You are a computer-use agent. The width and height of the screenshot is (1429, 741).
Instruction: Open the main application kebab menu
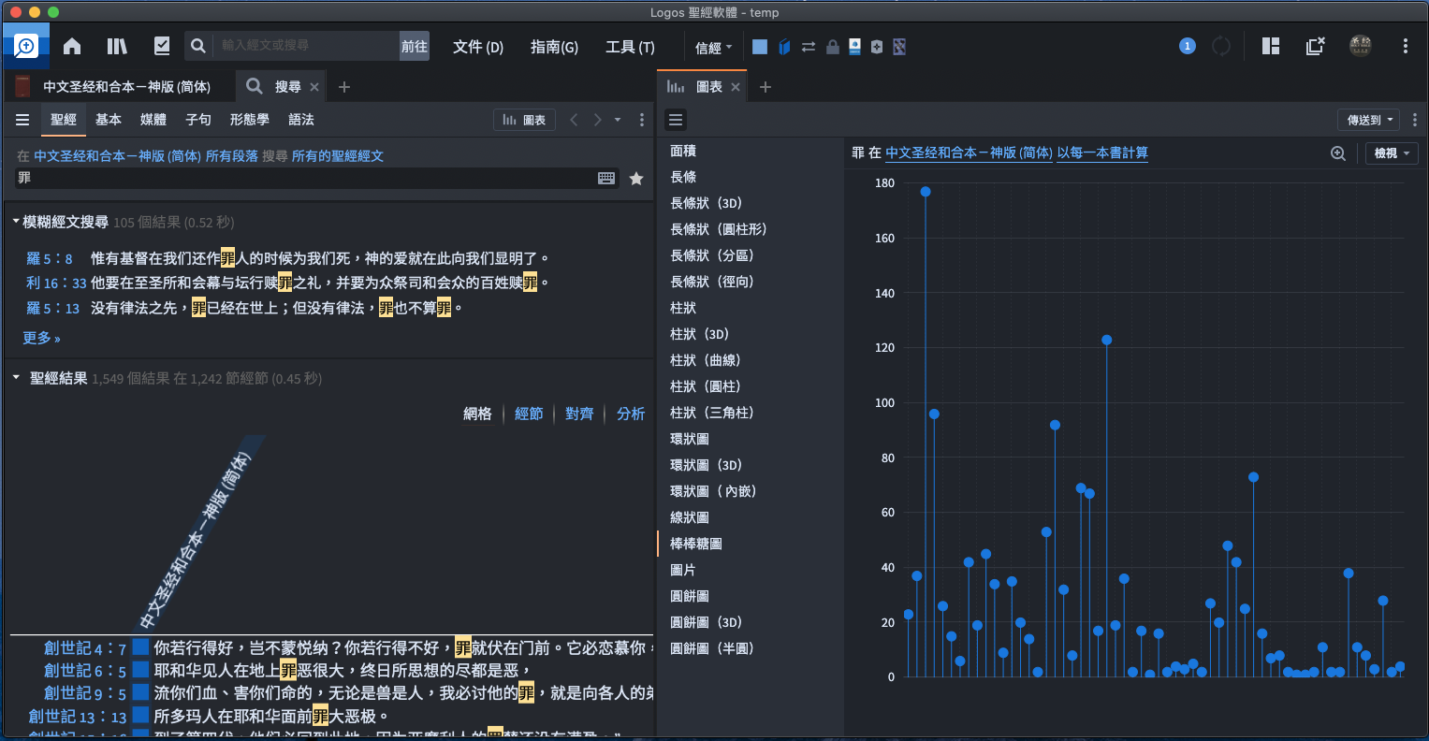(1406, 46)
